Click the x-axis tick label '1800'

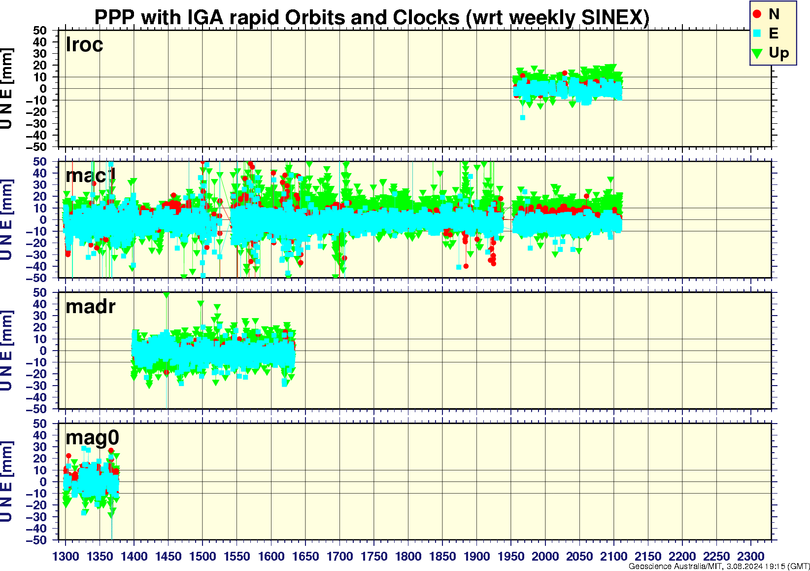[408, 556]
